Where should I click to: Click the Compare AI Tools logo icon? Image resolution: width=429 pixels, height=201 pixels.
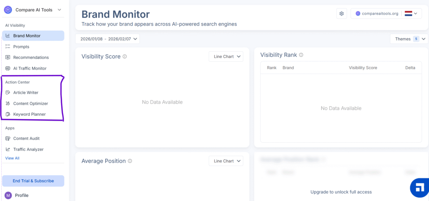coord(8,10)
